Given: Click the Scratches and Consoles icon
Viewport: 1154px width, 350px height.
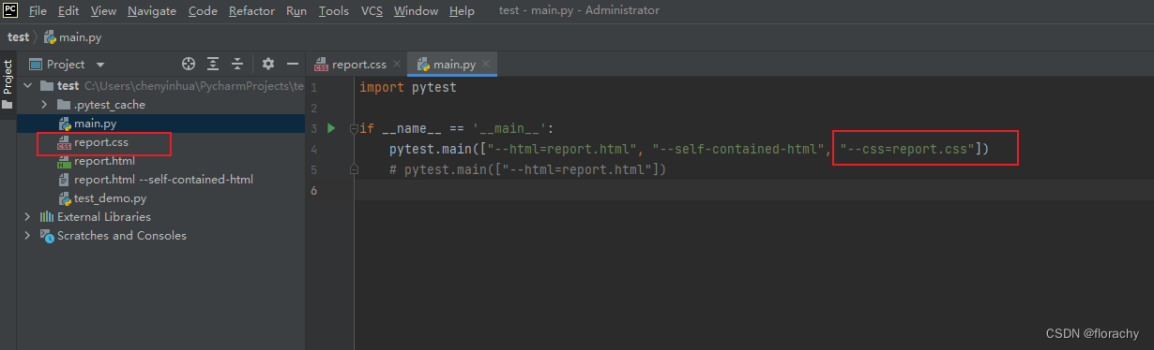Looking at the screenshot, I should (x=46, y=236).
